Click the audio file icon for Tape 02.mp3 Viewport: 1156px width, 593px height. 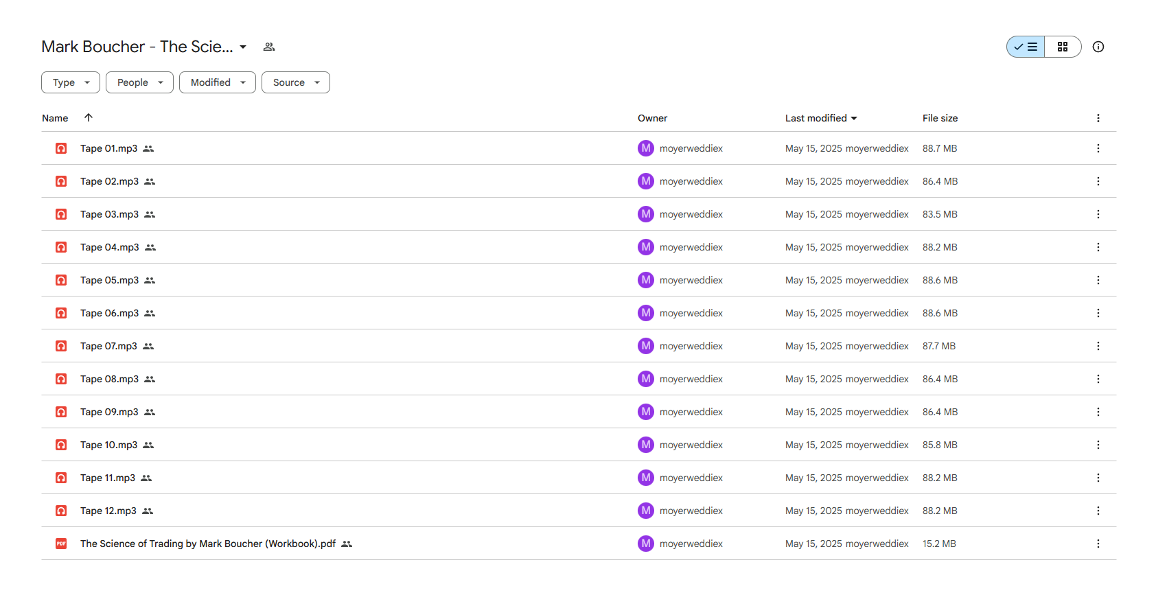click(x=61, y=181)
